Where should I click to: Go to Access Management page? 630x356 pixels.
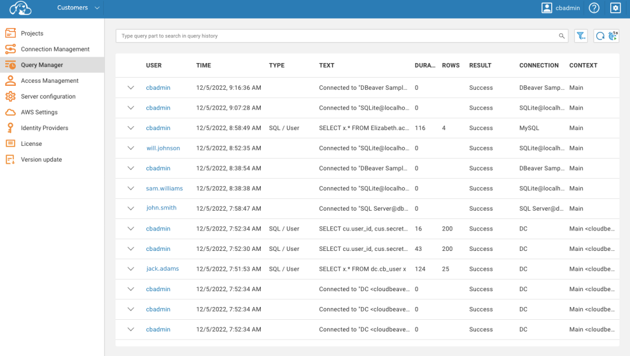[x=50, y=81]
